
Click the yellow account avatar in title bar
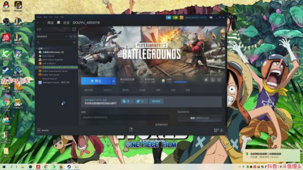click(x=181, y=18)
